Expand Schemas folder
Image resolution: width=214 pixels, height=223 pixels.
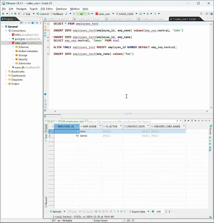[13, 47]
